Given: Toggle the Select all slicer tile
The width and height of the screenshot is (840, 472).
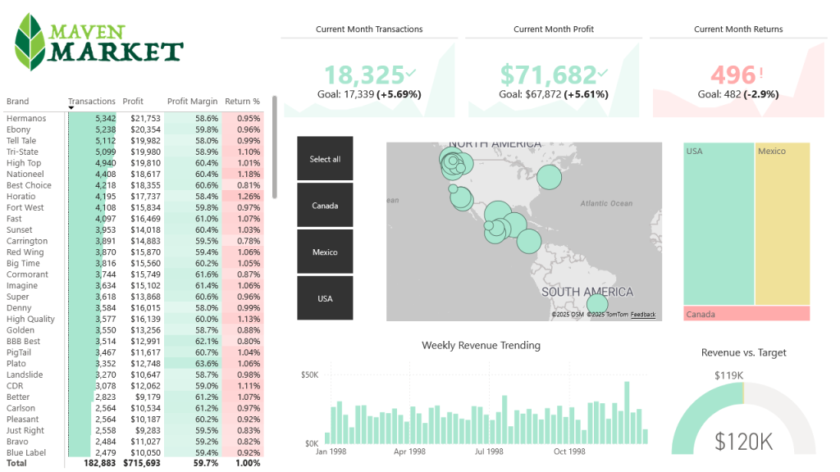Looking at the screenshot, I should click(325, 159).
